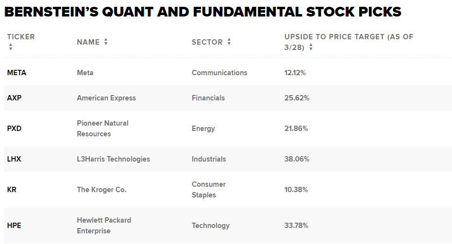Click the KR ticker symbol

(x=12, y=190)
